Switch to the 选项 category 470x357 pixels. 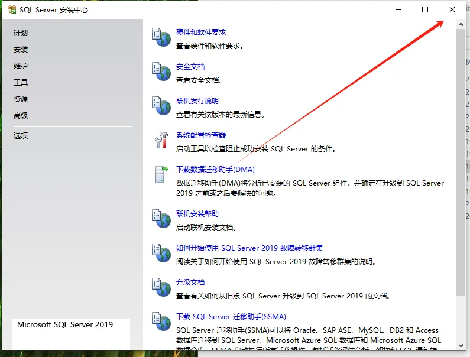21,135
